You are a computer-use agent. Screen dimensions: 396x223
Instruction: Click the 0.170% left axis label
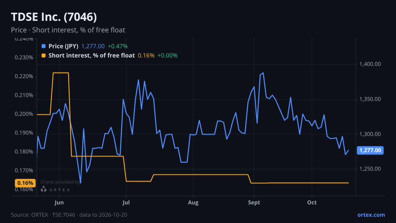click(24, 170)
